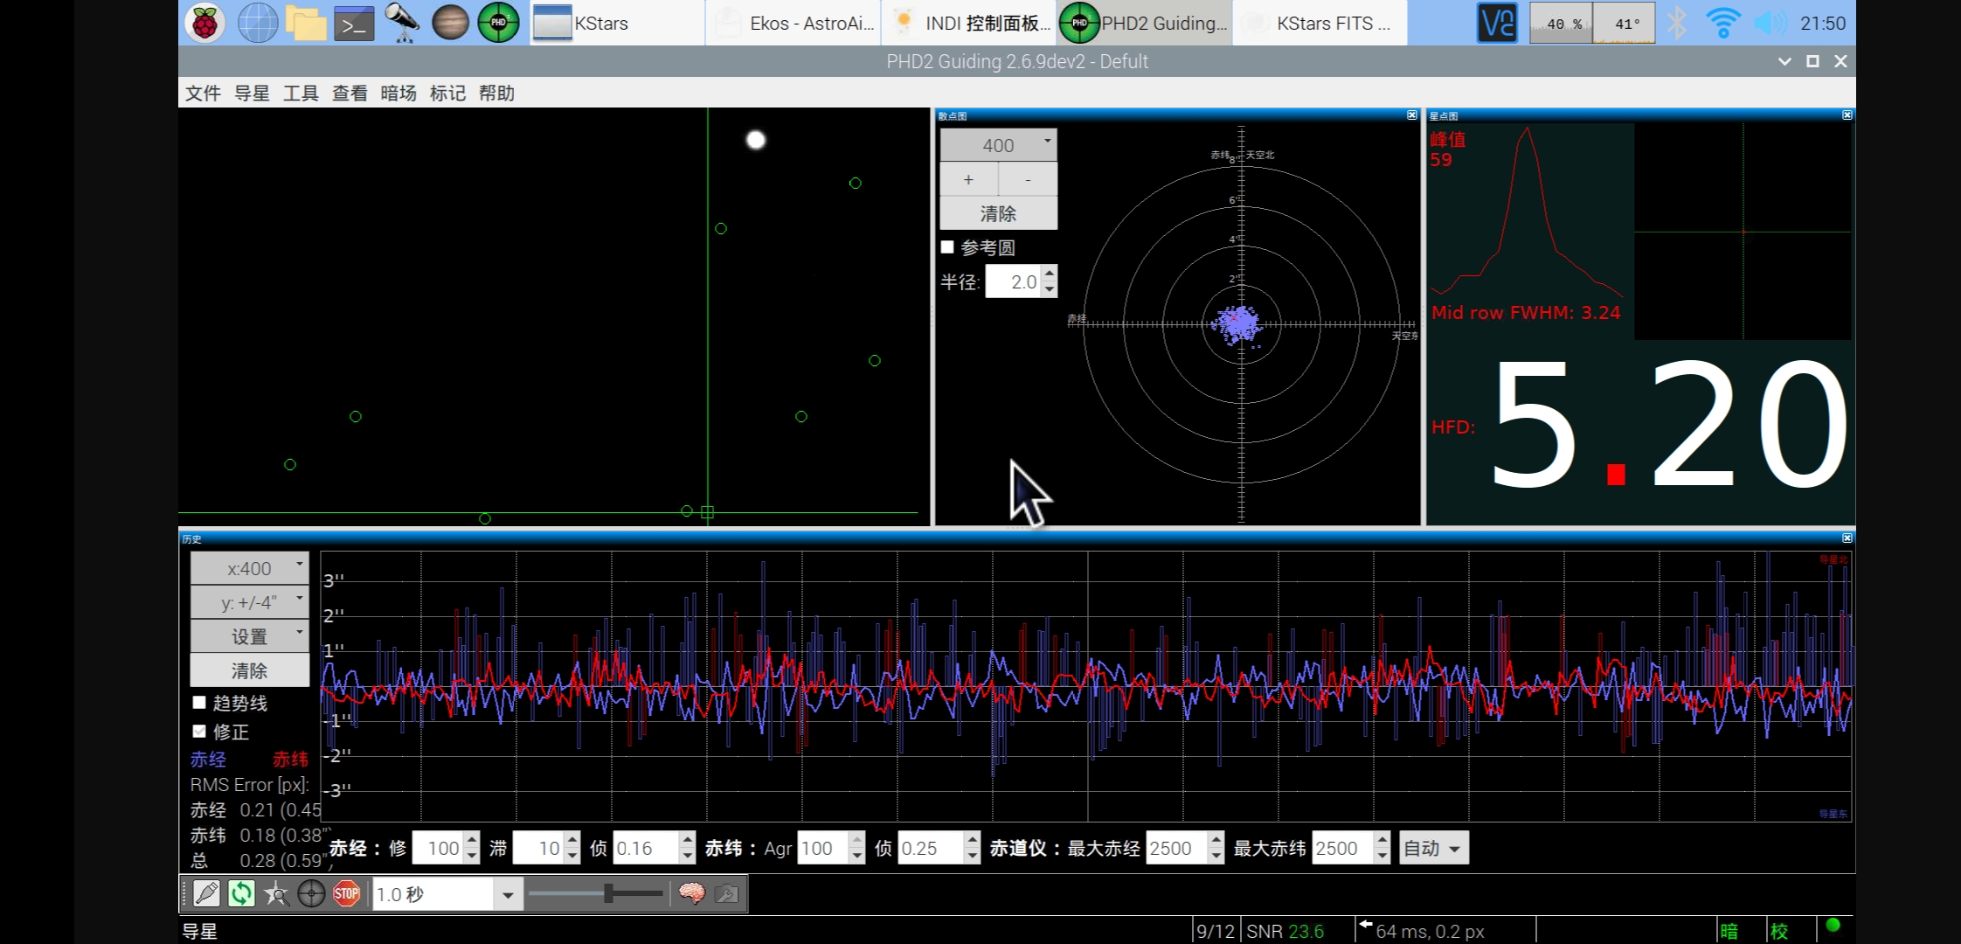Click the temperature 41° monitor
Screen dimensions: 1961x944
(1624, 24)
